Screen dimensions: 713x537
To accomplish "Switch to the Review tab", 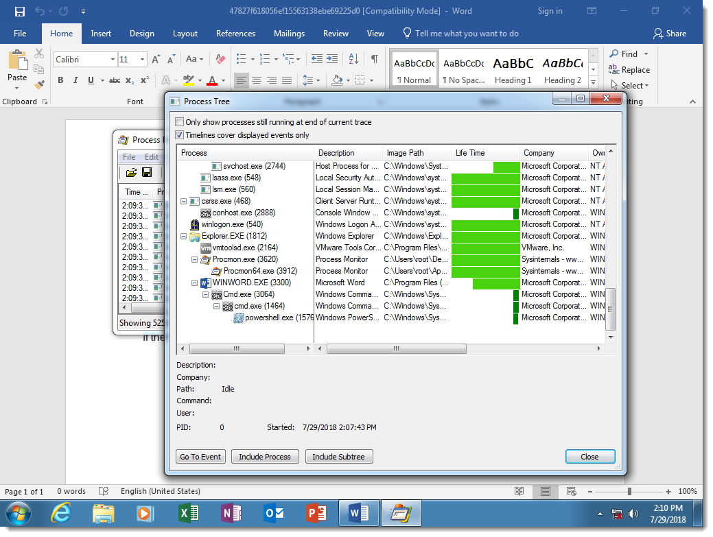I will tap(336, 34).
